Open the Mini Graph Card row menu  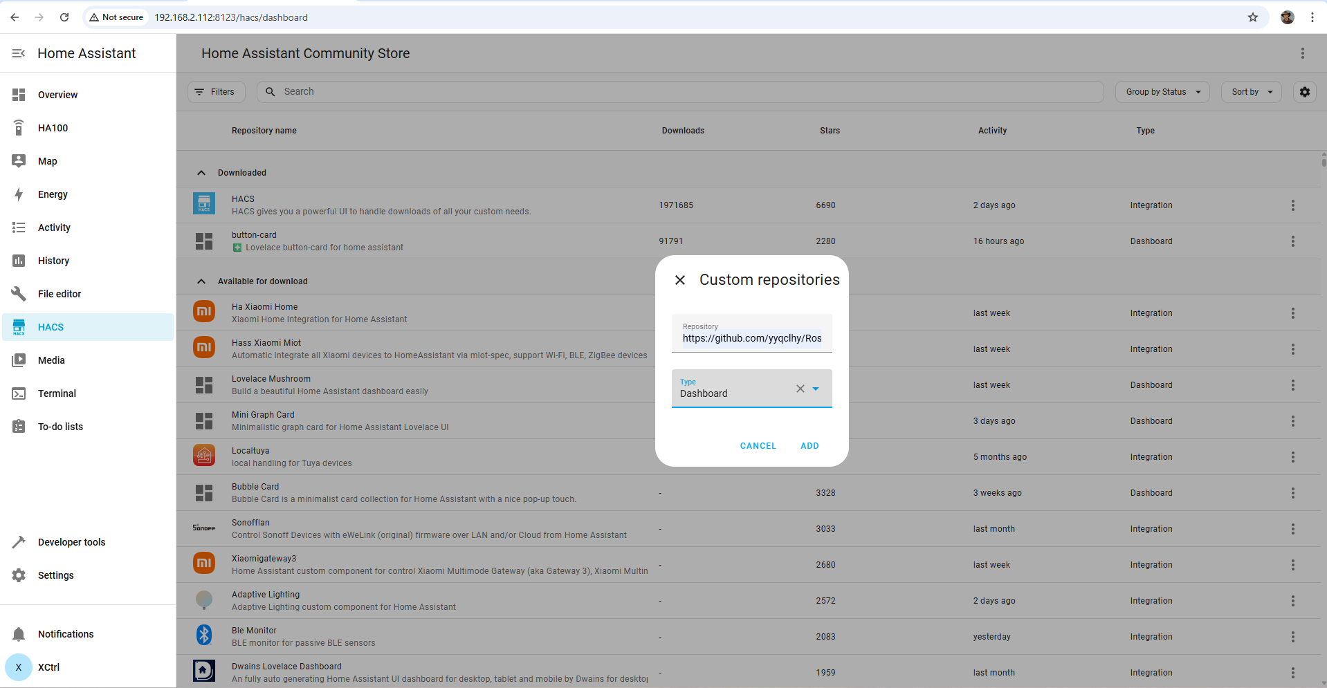[x=1292, y=421]
